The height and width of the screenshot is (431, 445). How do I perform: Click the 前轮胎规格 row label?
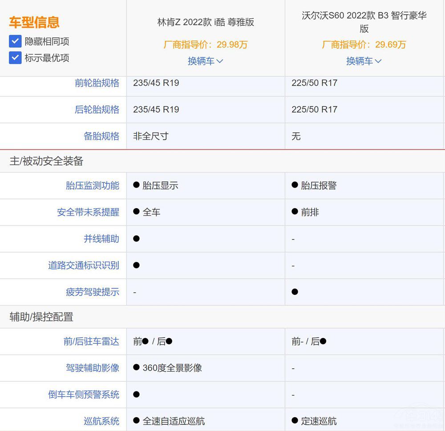tap(97, 83)
